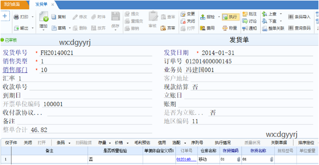The image size is (319, 165).
Task: Click the 信用 button
Action: point(162,143)
